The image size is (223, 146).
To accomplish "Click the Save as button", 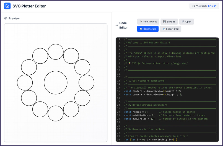I will pos(169,22).
